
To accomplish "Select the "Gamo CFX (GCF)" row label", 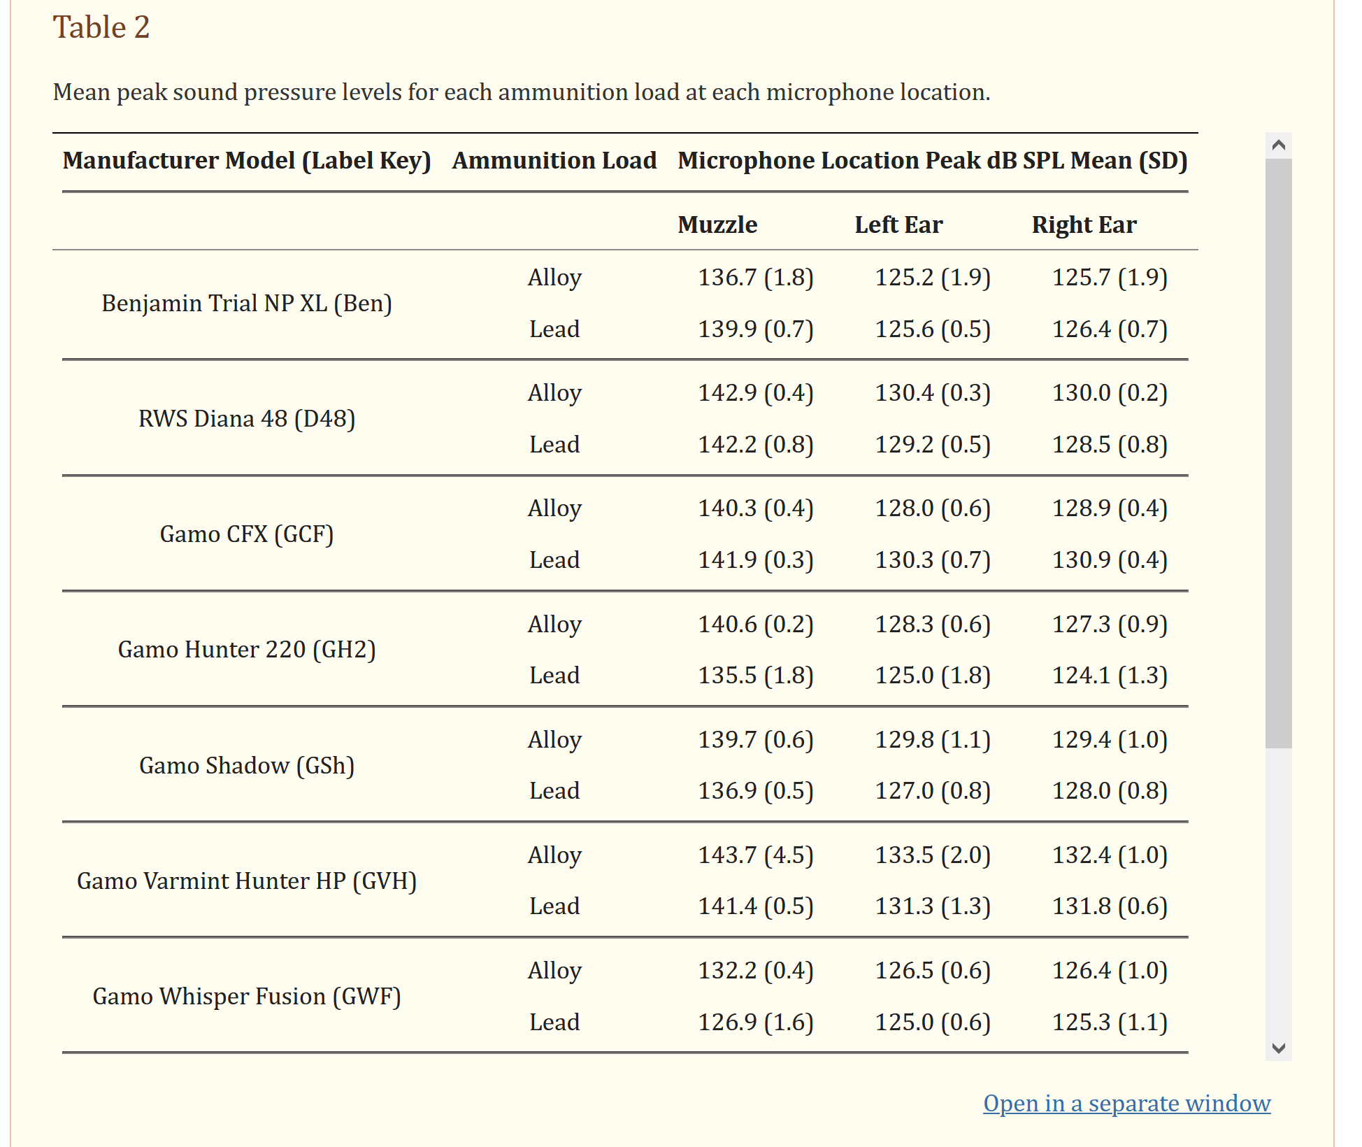I will [247, 534].
